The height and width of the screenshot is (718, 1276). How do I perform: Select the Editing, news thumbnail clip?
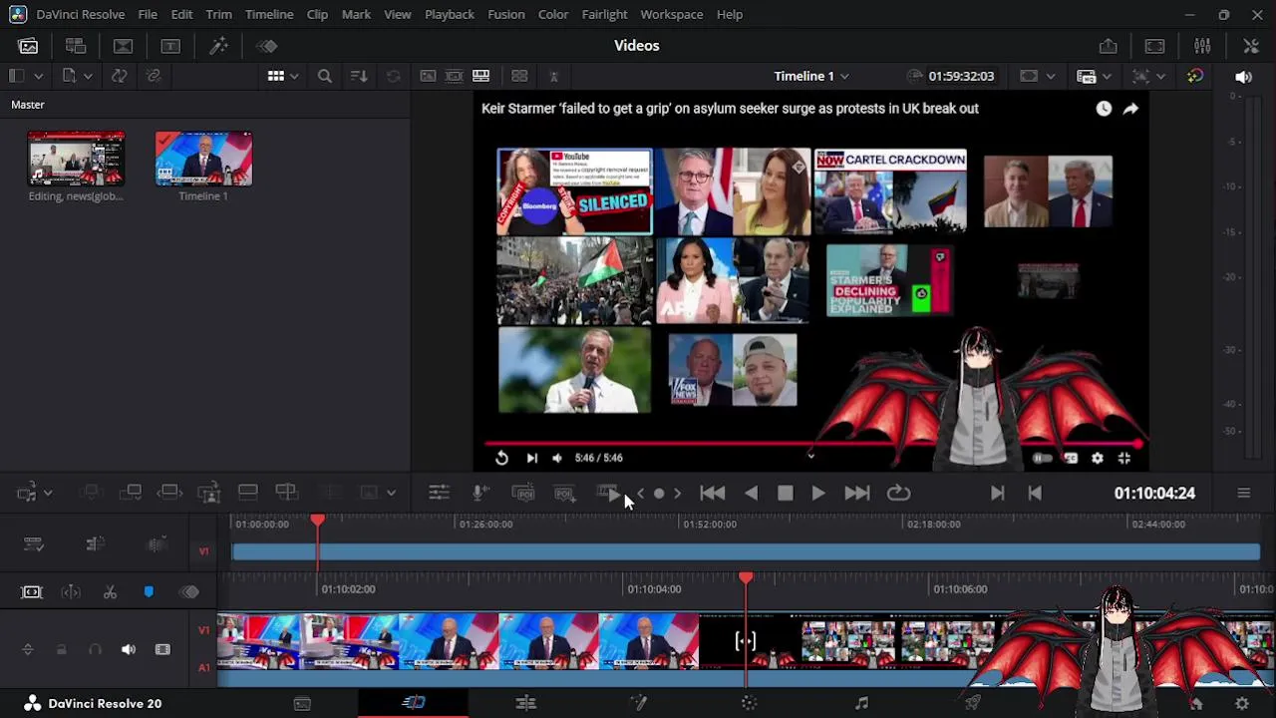(x=76, y=159)
